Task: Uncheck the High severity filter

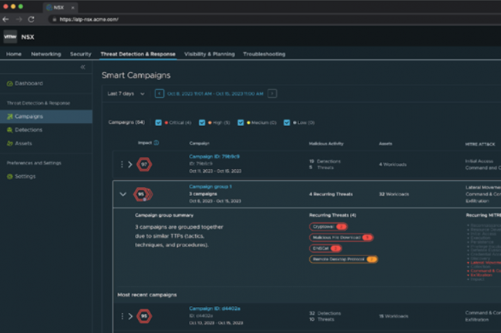Action: pyautogui.click(x=202, y=122)
